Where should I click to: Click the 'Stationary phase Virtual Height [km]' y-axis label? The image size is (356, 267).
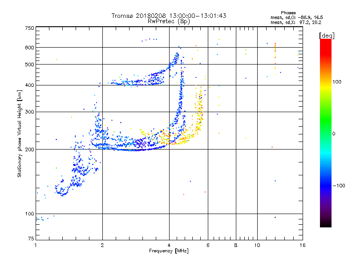[x=20, y=133]
